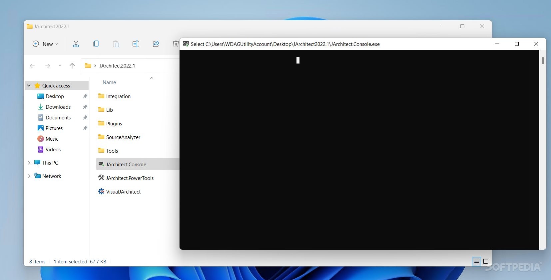Click the VisualJArchitect gear icon
Image resolution: width=551 pixels, height=280 pixels.
click(x=101, y=191)
